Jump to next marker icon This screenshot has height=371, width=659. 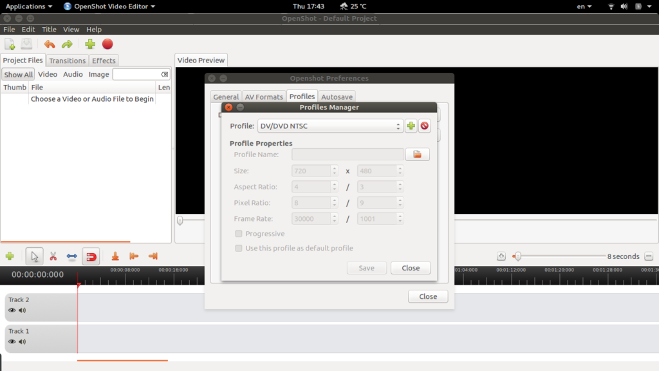tap(153, 256)
